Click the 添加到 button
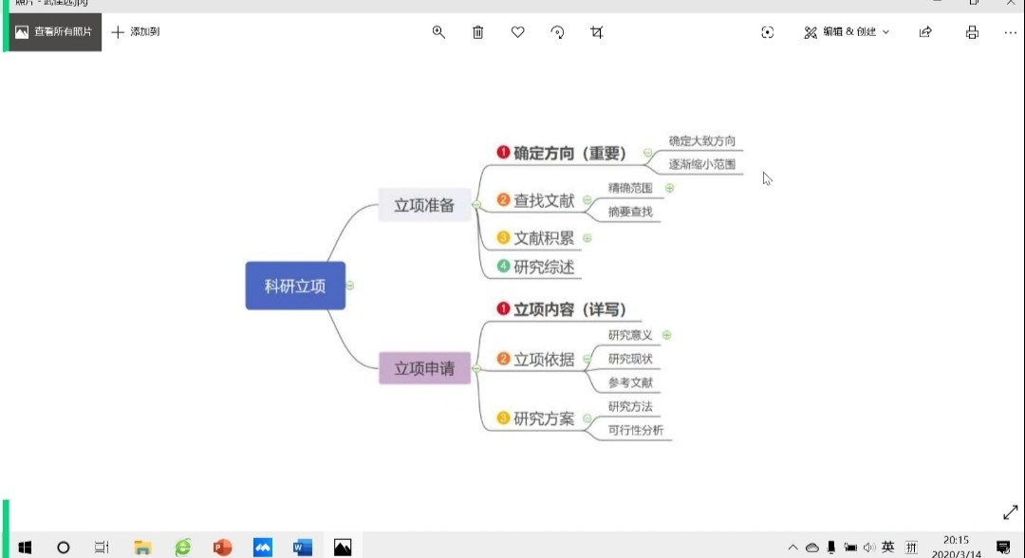Screen dimensions: 1025x558 (x=136, y=32)
